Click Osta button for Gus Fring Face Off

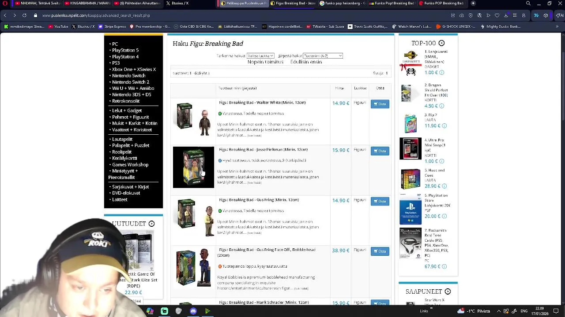380,251
